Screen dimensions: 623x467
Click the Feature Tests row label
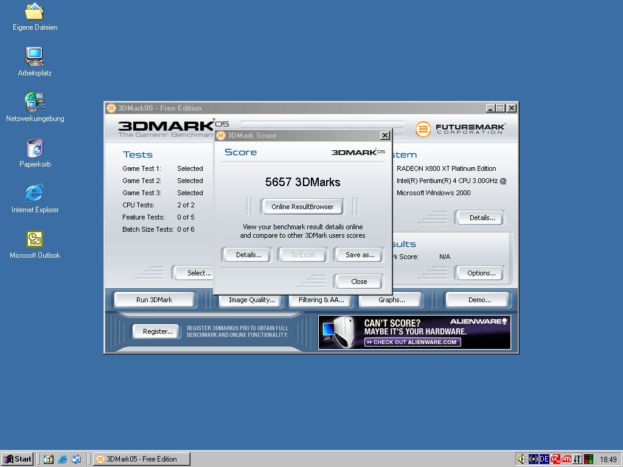(x=144, y=217)
